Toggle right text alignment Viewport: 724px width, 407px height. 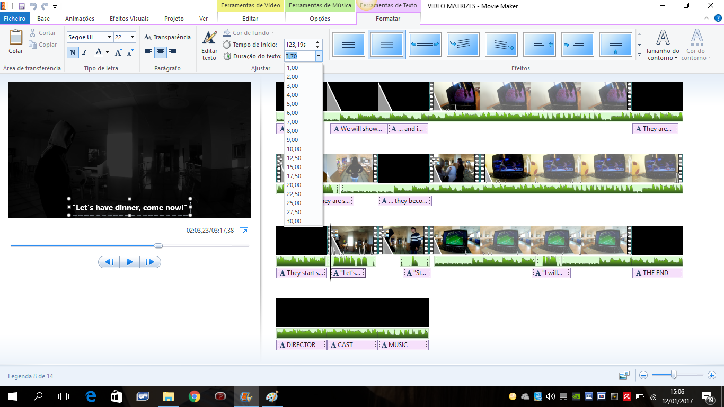173,52
